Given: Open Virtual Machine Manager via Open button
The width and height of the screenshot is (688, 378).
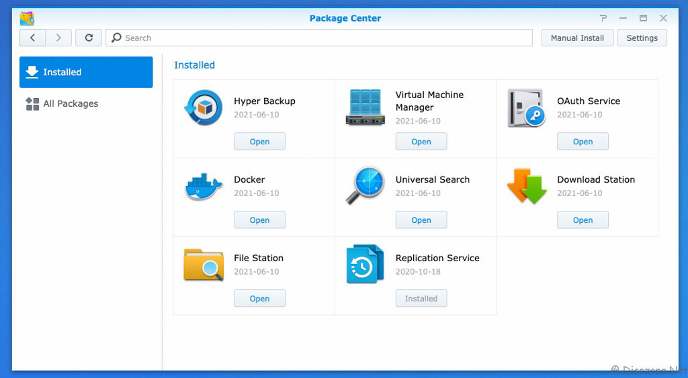Looking at the screenshot, I should pos(421,141).
